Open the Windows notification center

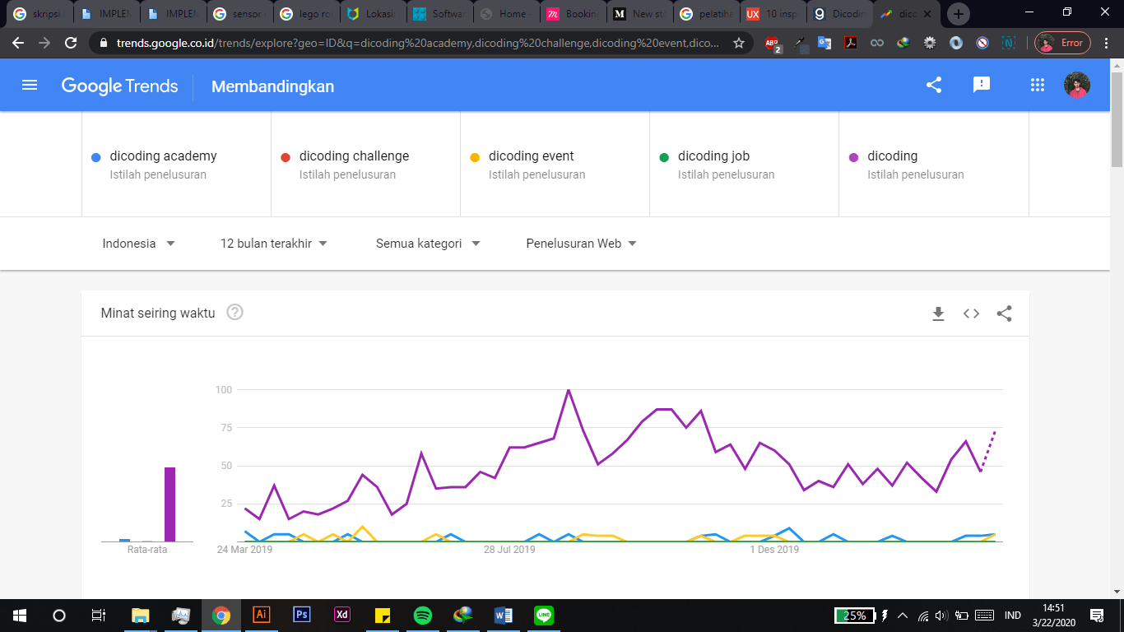click(x=1097, y=615)
